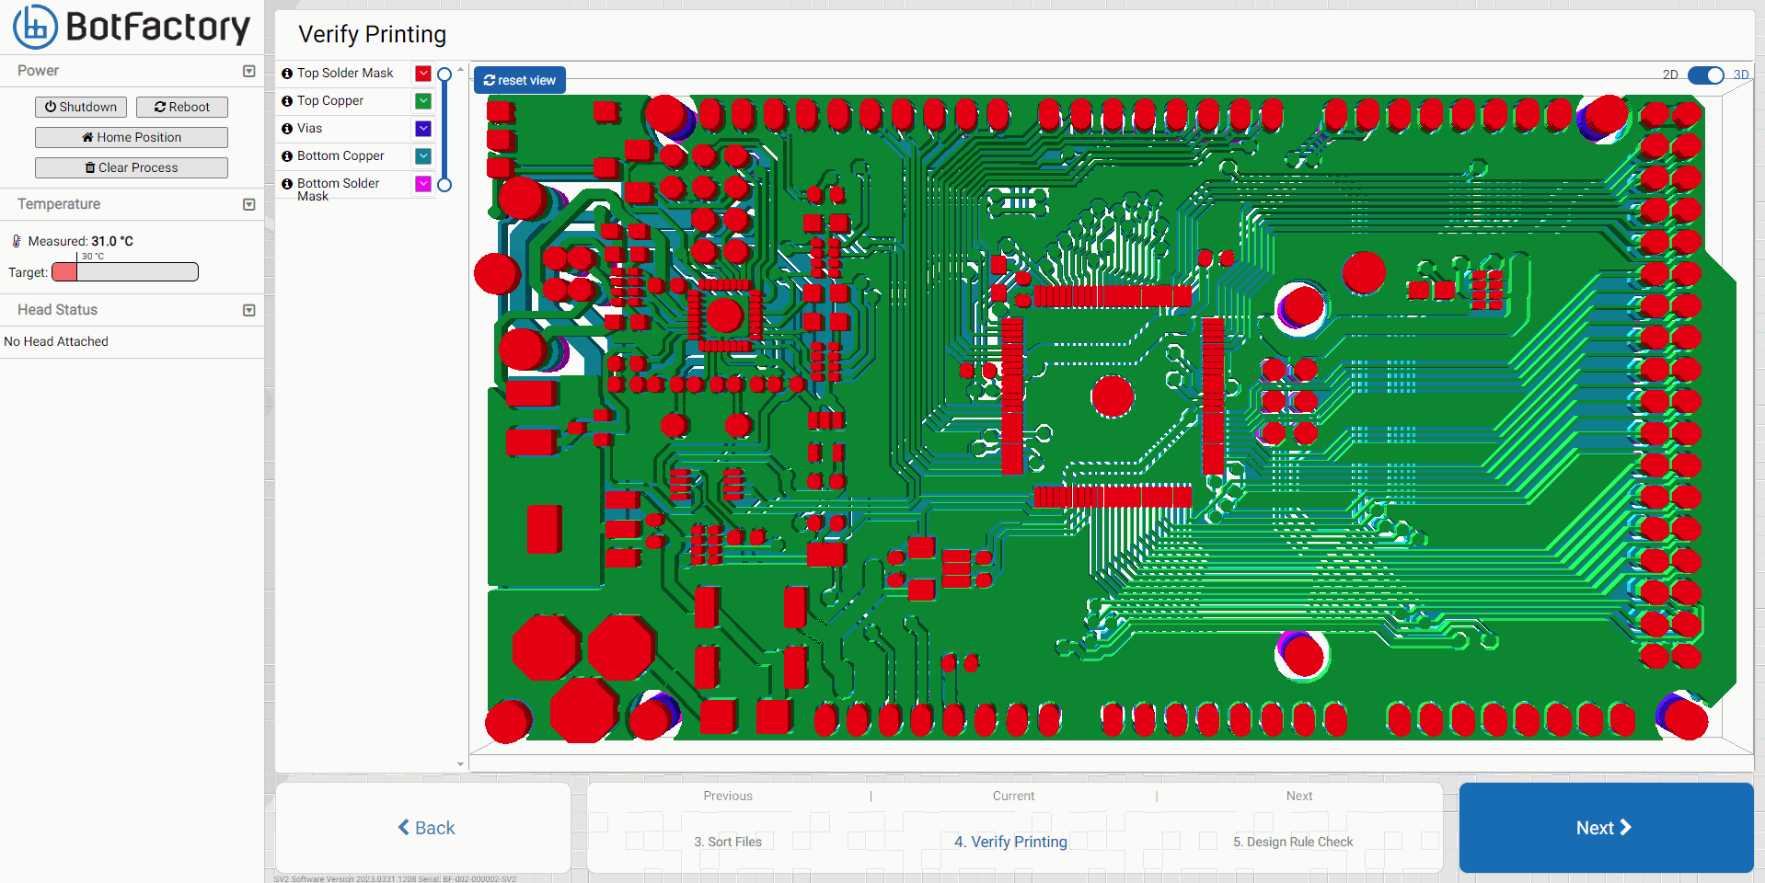Go to step 5 Design Rule Check
This screenshot has height=883, width=1765.
click(1293, 842)
